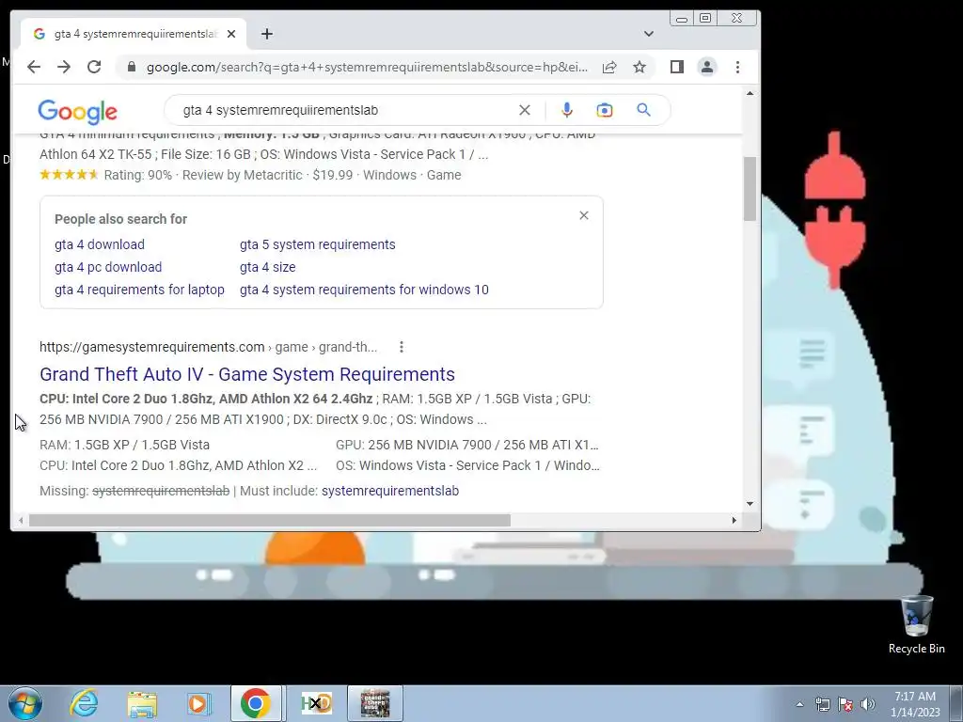
Task: Submit the search with the magnifier icon
Action: [x=643, y=110]
